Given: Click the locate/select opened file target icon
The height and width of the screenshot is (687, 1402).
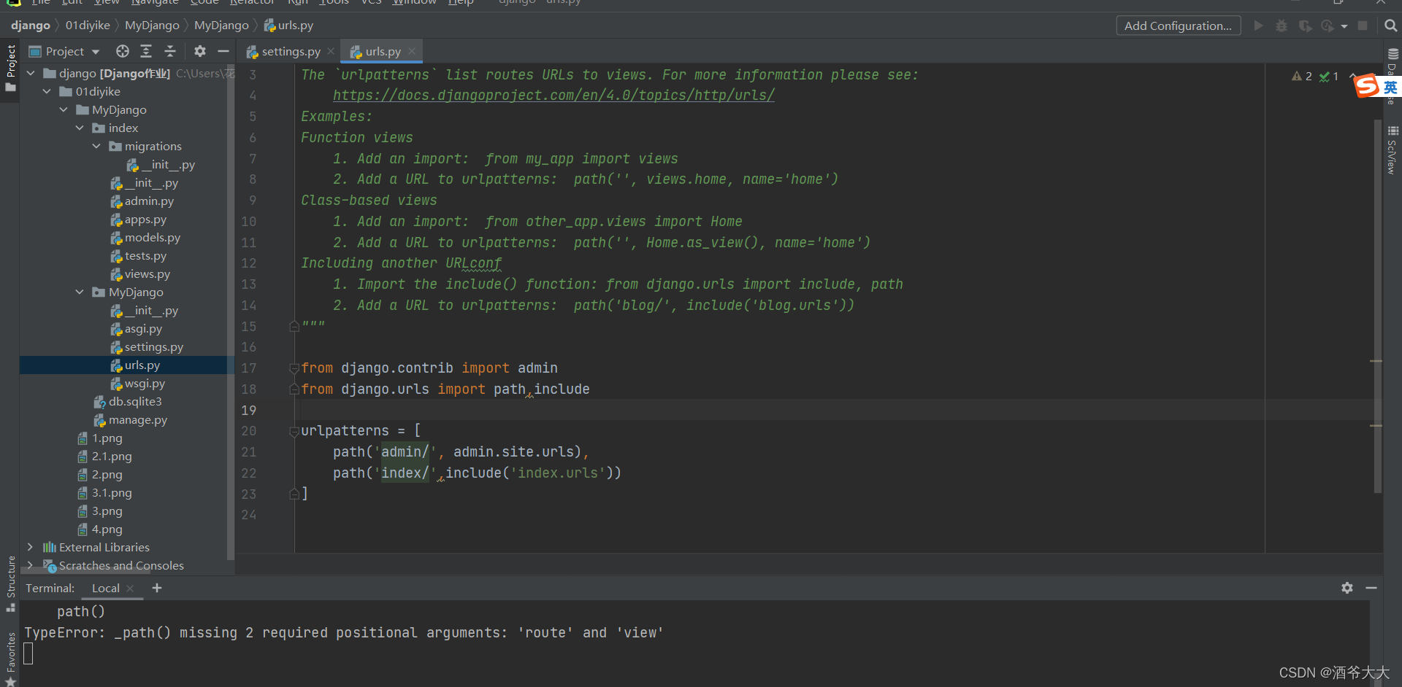Looking at the screenshot, I should (x=123, y=51).
